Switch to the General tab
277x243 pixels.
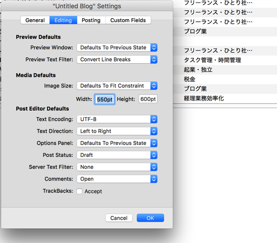[x=35, y=20]
